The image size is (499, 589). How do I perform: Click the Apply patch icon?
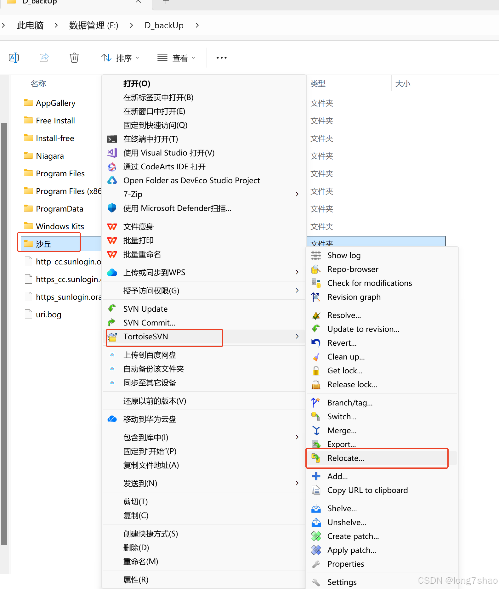(x=316, y=550)
